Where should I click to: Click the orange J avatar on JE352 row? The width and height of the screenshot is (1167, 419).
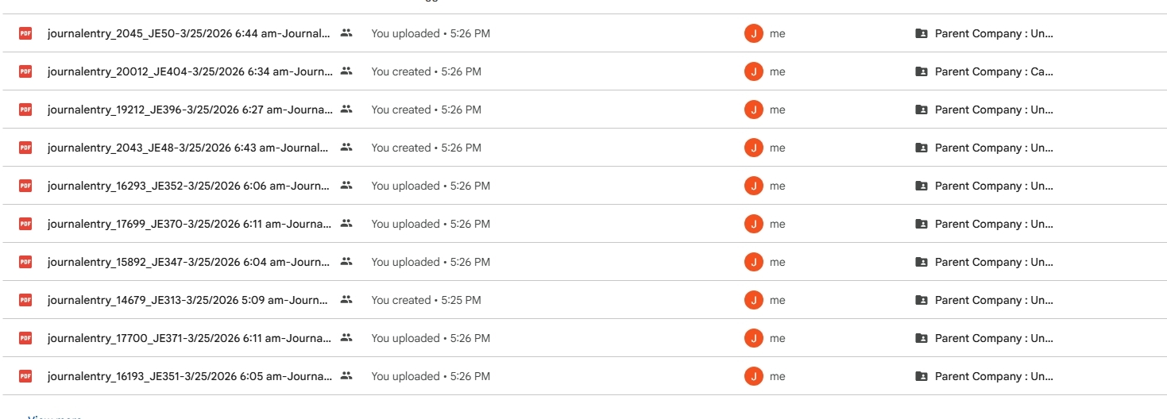(x=753, y=186)
